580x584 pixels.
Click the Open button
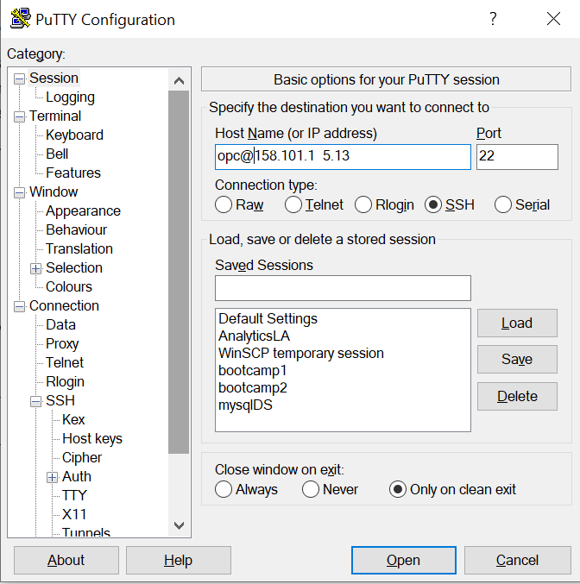pyautogui.click(x=403, y=560)
